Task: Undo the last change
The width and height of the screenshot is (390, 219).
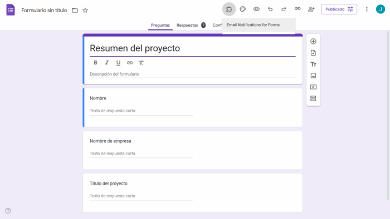Action: point(270,9)
